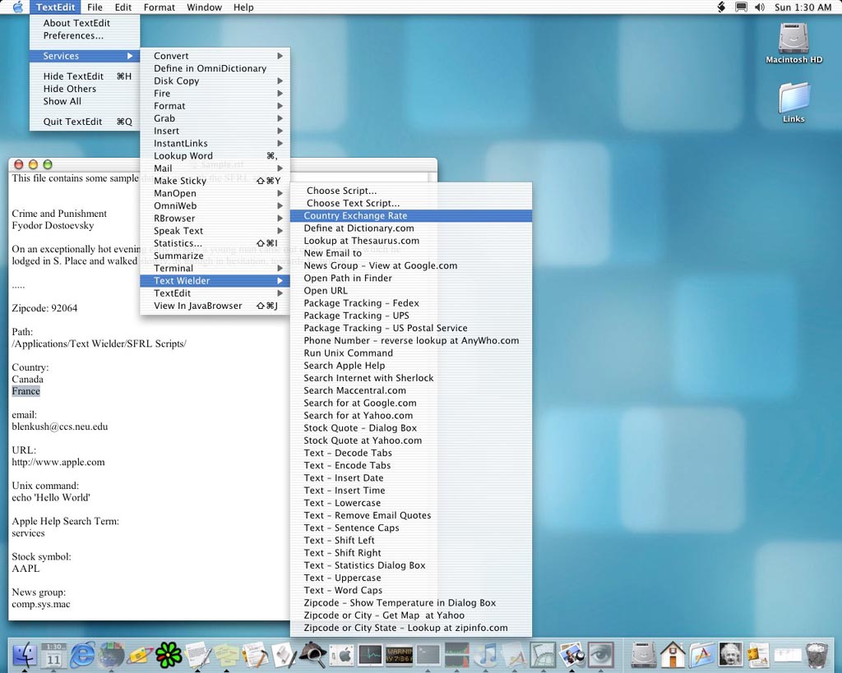This screenshot has height=673, width=842.
Task: Choose Text - Insert Date
Action: coord(411,478)
